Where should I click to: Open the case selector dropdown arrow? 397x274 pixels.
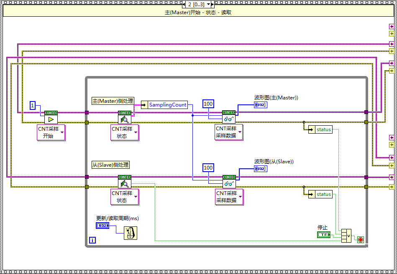209,4
